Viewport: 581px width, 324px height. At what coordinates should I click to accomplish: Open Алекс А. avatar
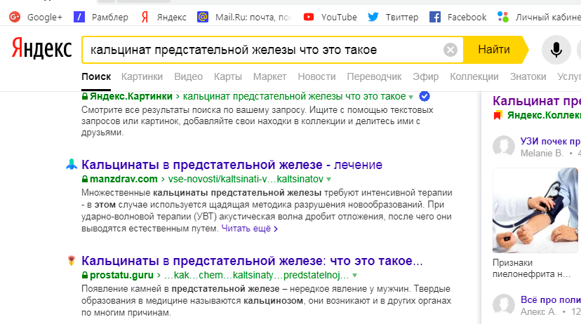[504, 305]
